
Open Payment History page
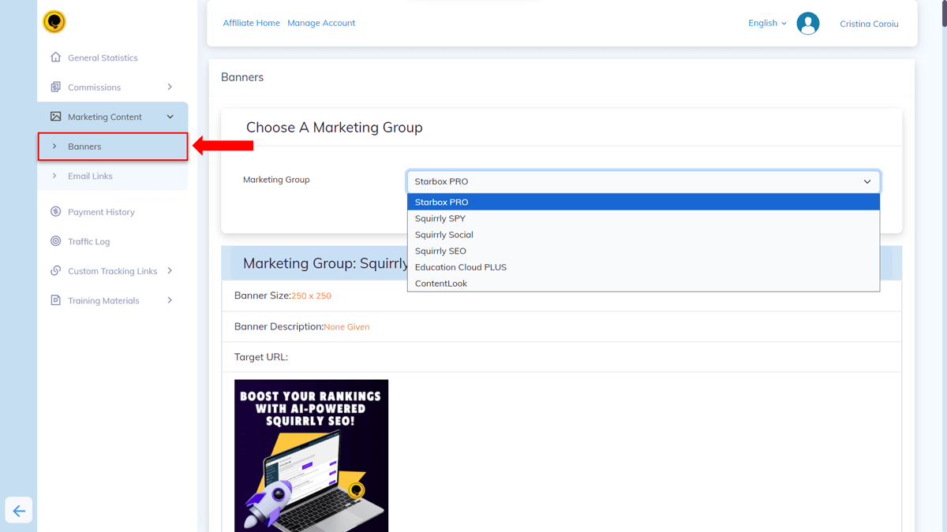pyautogui.click(x=101, y=211)
